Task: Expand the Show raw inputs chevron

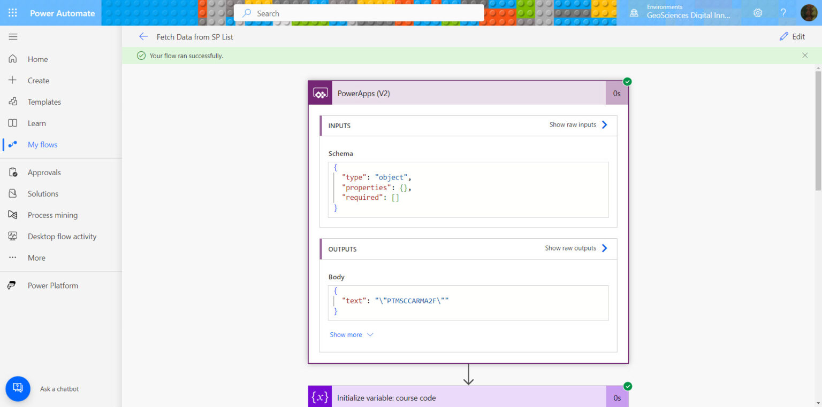Action: (604, 124)
